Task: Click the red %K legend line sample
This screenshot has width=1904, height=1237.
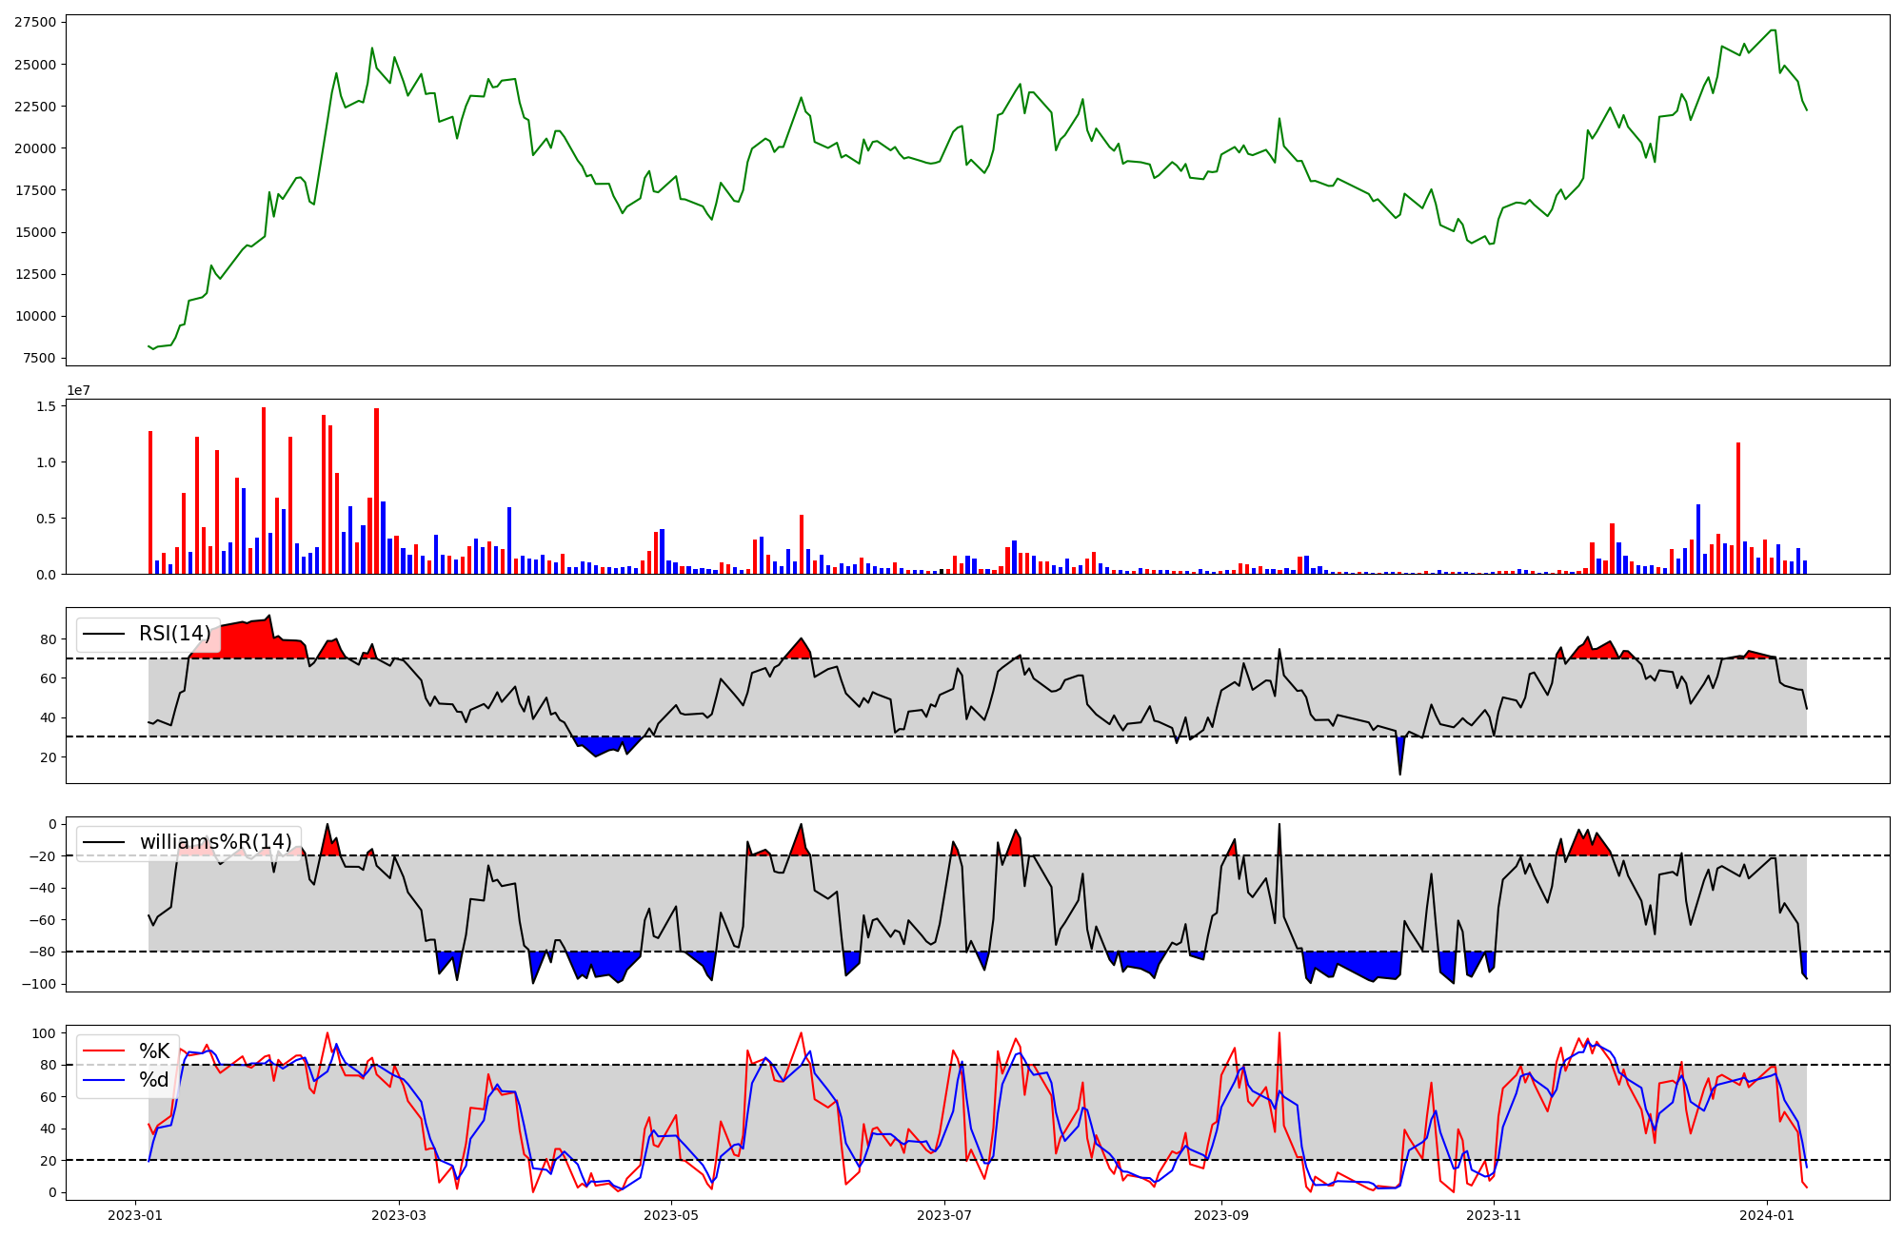Action: (x=104, y=1051)
